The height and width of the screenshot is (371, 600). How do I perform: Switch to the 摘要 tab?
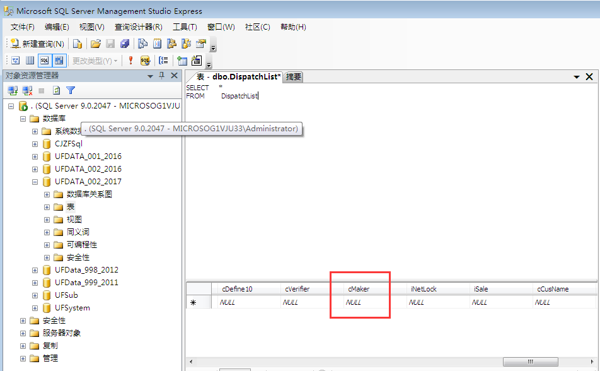(x=294, y=76)
